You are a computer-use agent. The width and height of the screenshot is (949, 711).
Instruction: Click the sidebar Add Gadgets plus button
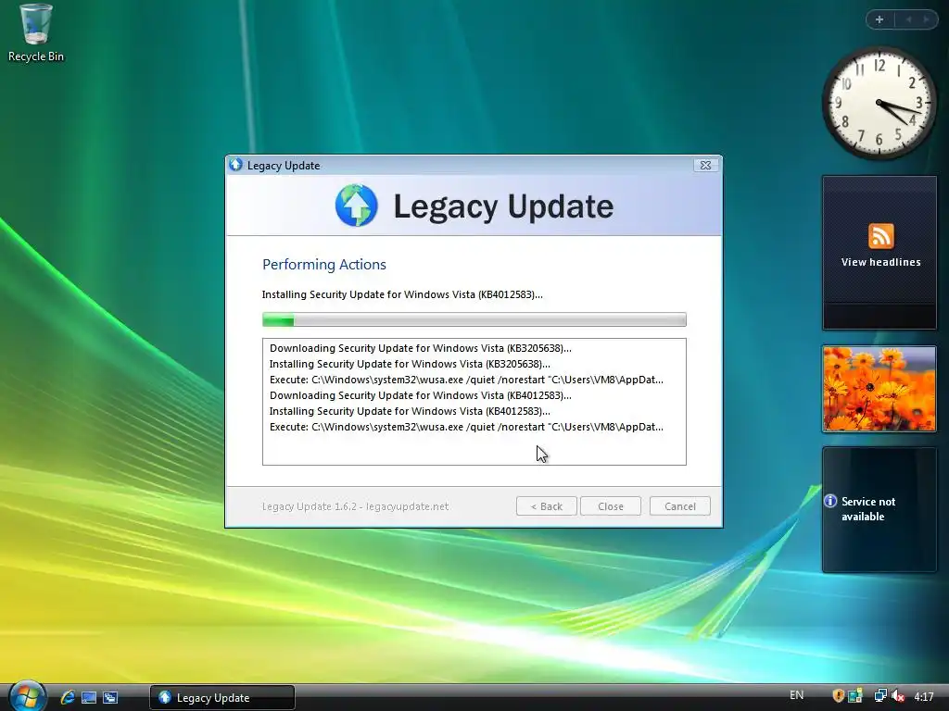[879, 19]
